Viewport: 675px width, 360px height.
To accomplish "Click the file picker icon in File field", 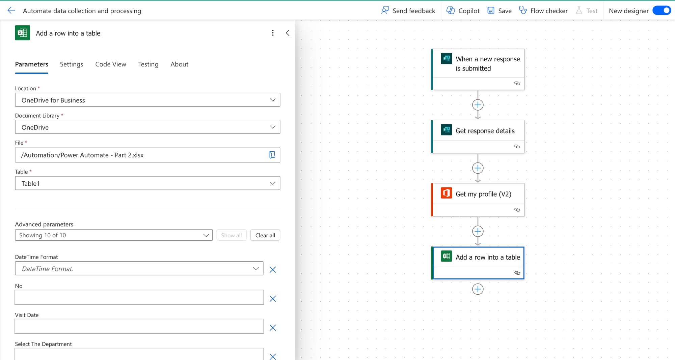I will (272, 155).
